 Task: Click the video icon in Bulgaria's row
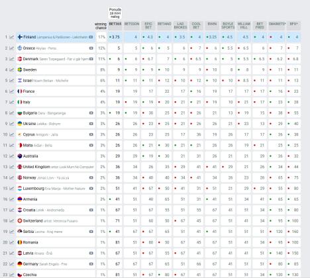pyautogui.click(x=91, y=113)
